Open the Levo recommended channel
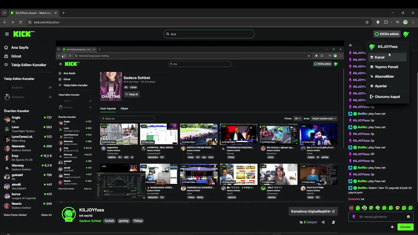Screen dimensions: 418x235 28,129
